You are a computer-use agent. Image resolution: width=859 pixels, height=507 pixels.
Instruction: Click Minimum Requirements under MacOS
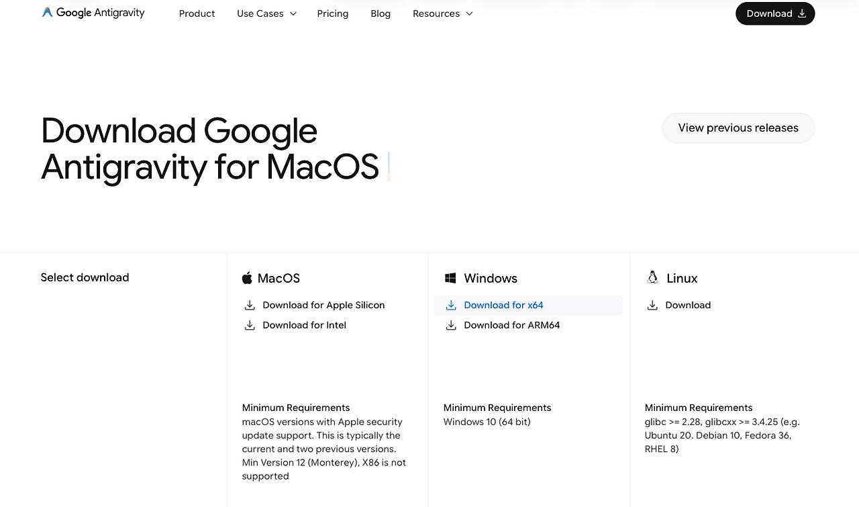tap(296, 408)
